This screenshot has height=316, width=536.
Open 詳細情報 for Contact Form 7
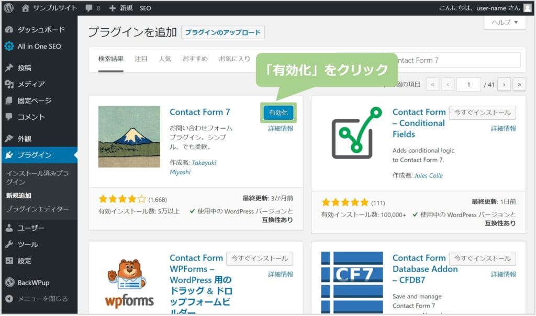pyautogui.click(x=281, y=129)
